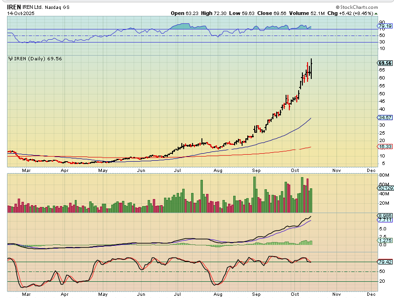394x300 pixels.
Task: Click the 'Close 69.56' value in header
Action: [x=272, y=13]
